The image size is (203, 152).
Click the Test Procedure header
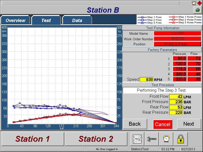pyautogui.click(x=163, y=85)
